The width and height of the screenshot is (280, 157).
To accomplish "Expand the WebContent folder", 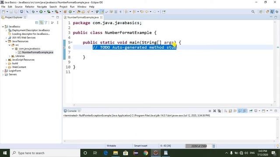I will 6,67.
